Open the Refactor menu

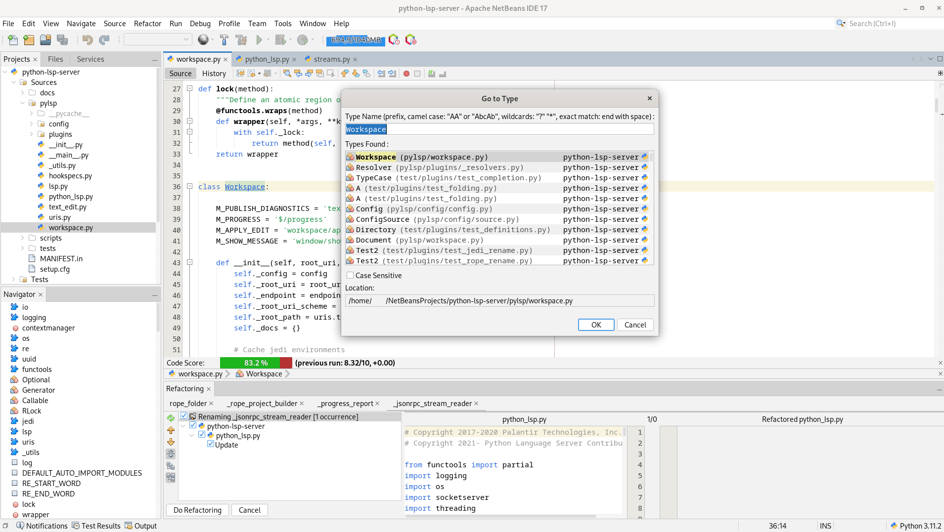pyautogui.click(x=147, y=23)
